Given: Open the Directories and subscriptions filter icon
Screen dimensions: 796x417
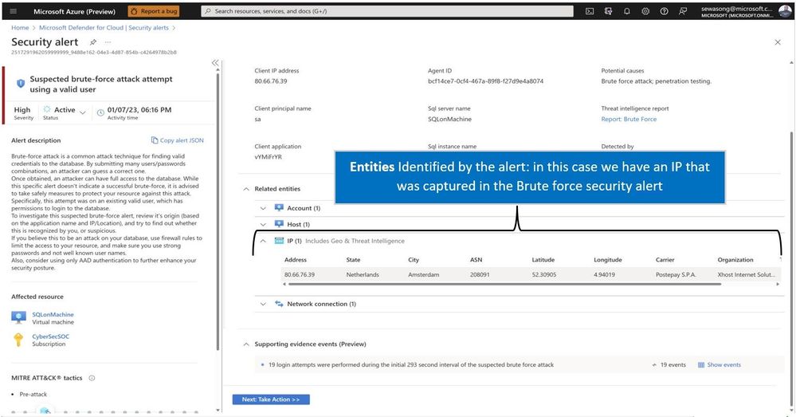Looking at the screenshot, I should click(608, 11).
